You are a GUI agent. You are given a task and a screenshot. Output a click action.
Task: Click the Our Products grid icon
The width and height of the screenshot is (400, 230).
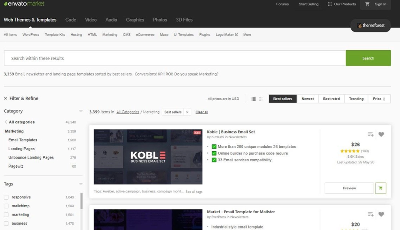click(330, 4)
